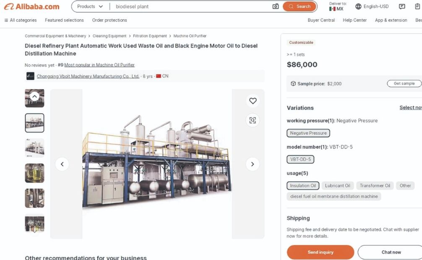Go to Order protections menu item
The width and height of the screenshot is (422, 260).
[x=109, y=20]
